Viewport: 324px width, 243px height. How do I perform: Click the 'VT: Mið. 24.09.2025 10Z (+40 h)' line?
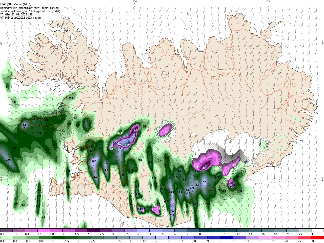point(21,18)
